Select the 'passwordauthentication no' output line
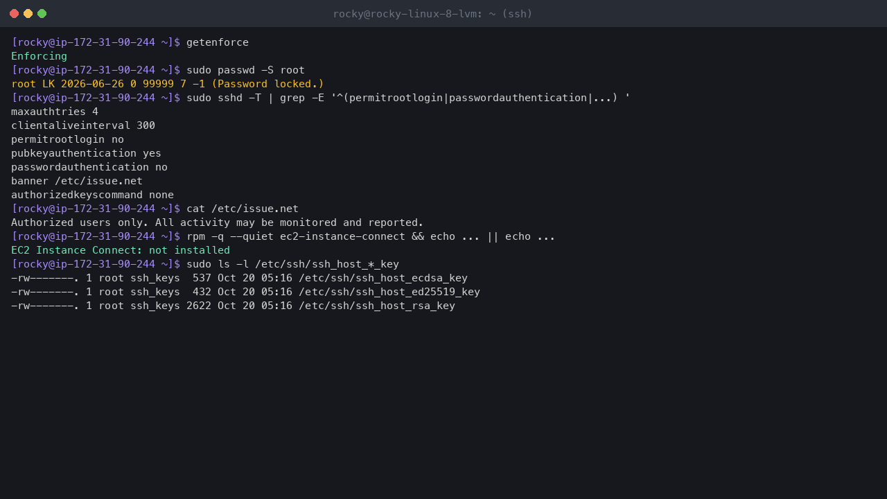Viewport: 887px width, 499px height. [89, 167]
